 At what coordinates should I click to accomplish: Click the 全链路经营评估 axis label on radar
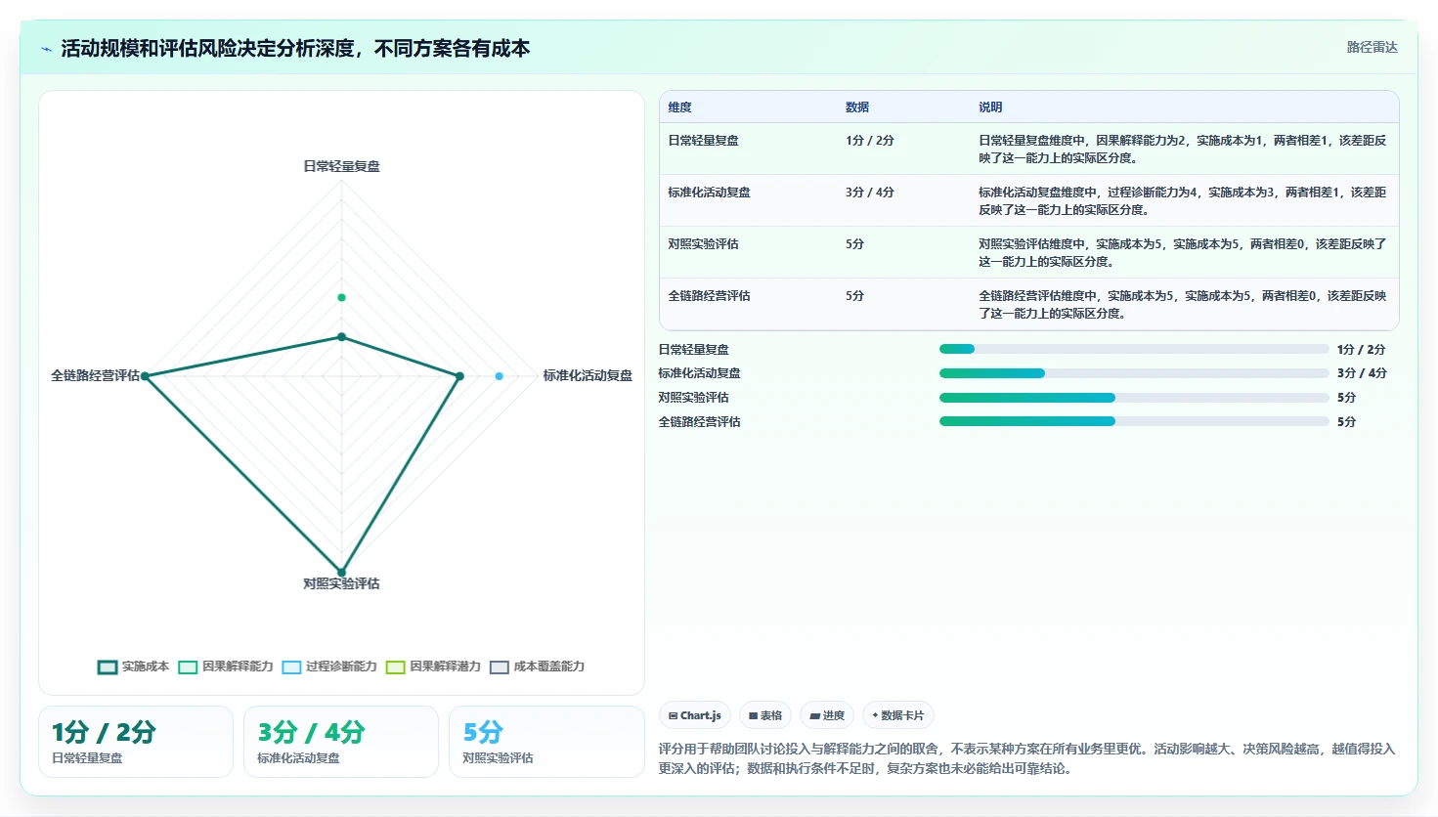coord(95,375)
